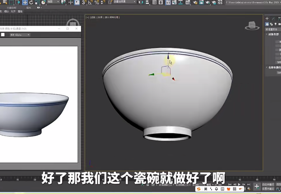Switch to the Object Paint ribbon tab
The width and height of the screenshot is (281, 194).
(x=12, y=8)
